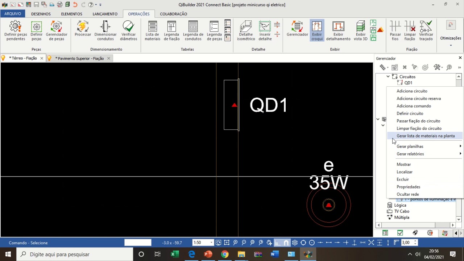The width and height of the screenshot is (464, 261).
Task: Open Gerenciador de peças tool
Action: click(x=57, y=30)
